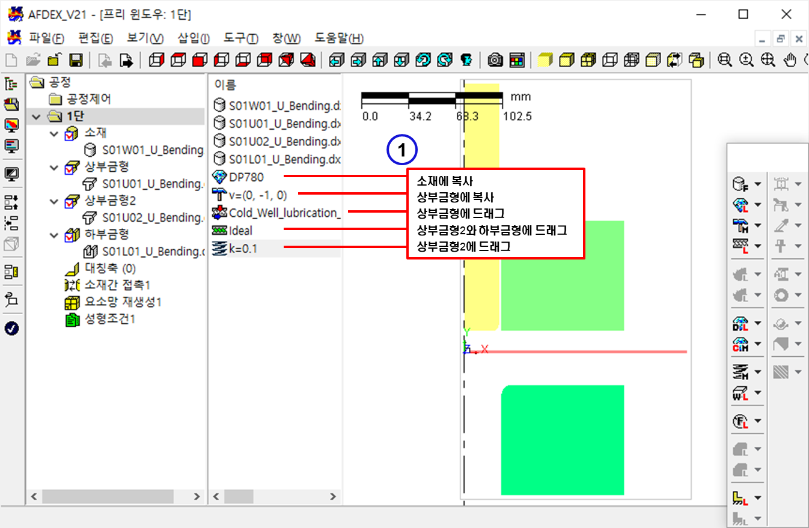The image size is (809, 528).
Task: Click the yellow solid cube display icon
Action: (545, 60)
